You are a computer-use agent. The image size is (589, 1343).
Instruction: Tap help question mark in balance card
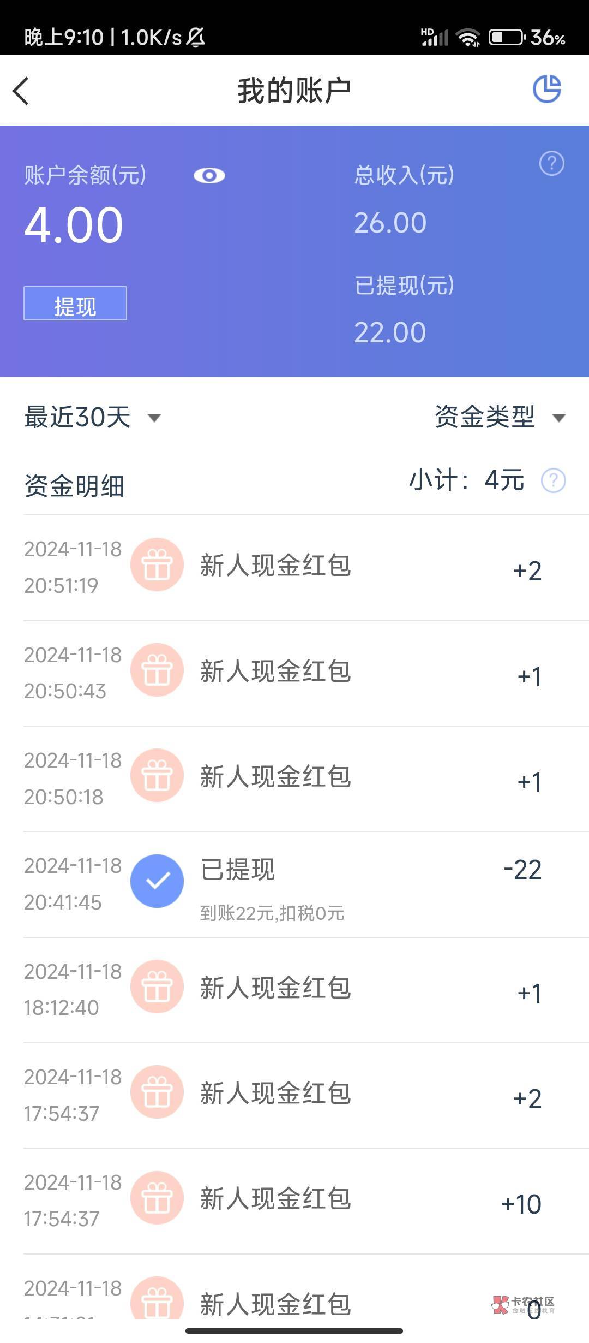[551, 163]
